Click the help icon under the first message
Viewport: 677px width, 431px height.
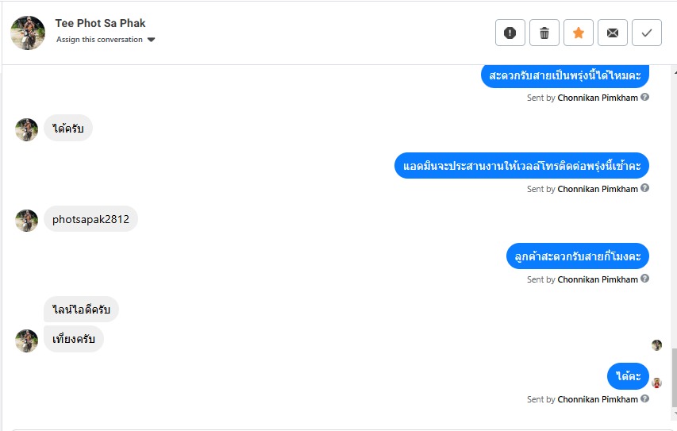click(x=645, y=98)
